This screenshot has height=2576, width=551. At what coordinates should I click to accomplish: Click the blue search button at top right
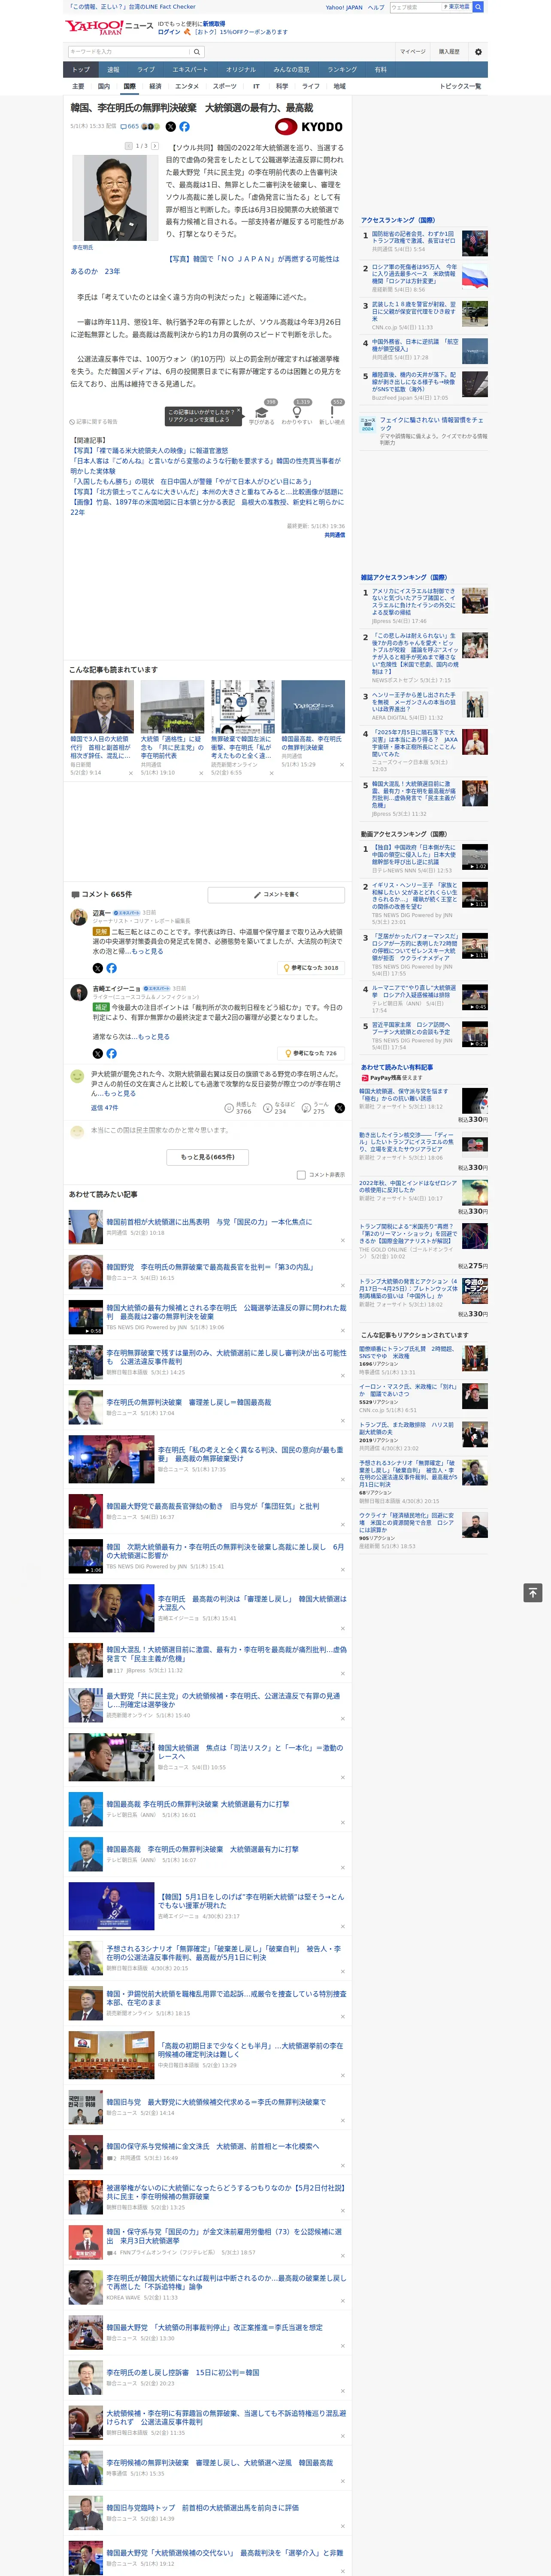478,7
